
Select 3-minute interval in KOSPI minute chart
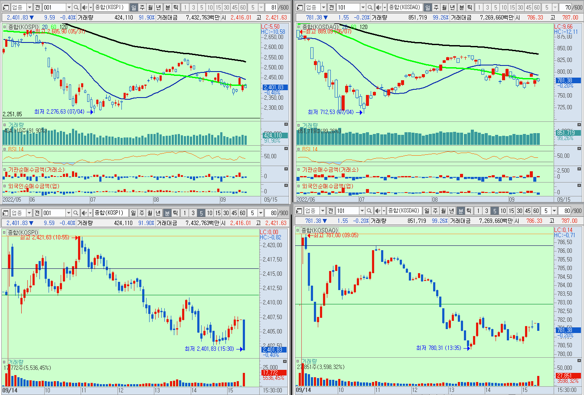(193, 213)
